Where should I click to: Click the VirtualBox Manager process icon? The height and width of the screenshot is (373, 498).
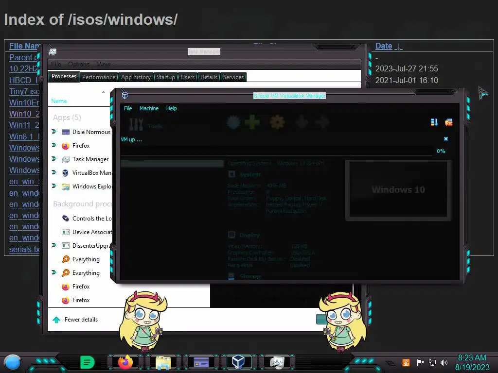pos(66,173)
